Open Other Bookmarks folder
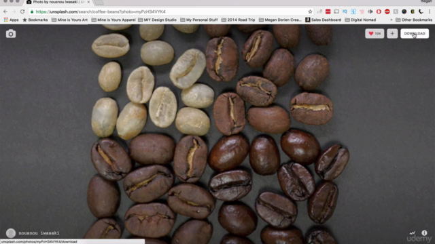 414,20
